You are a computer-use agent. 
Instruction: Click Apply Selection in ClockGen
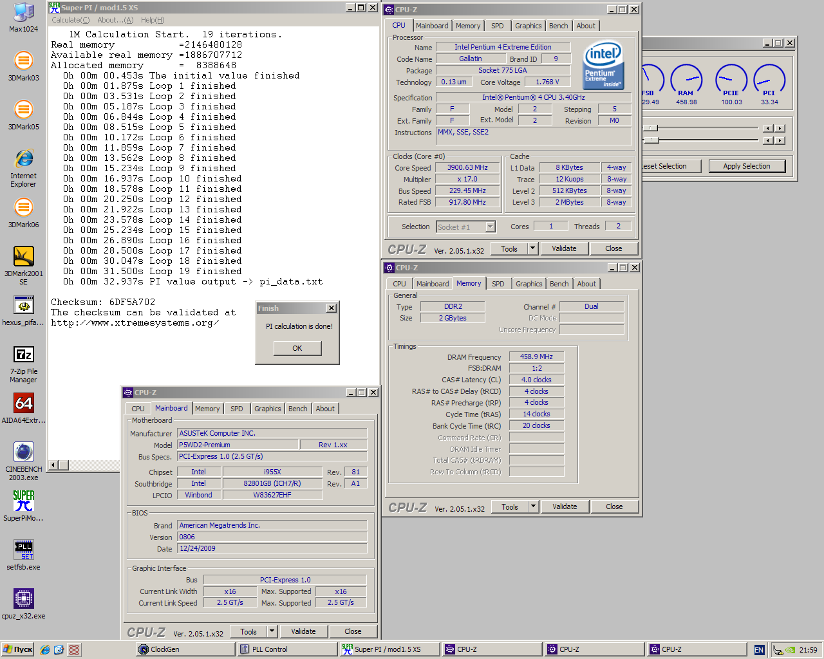click(x=747, y=166)
